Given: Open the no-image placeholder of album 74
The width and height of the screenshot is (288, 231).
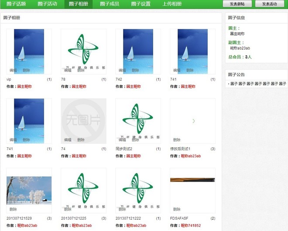Looking at the screenshot, I should (x=83, y=119).
